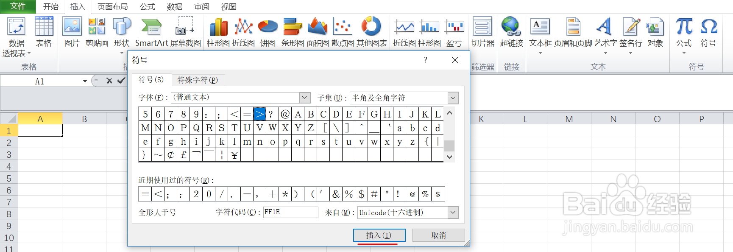Open the 公式 equation tool
This screenshot has height=252, width=733.
click(x=684, y=36)
